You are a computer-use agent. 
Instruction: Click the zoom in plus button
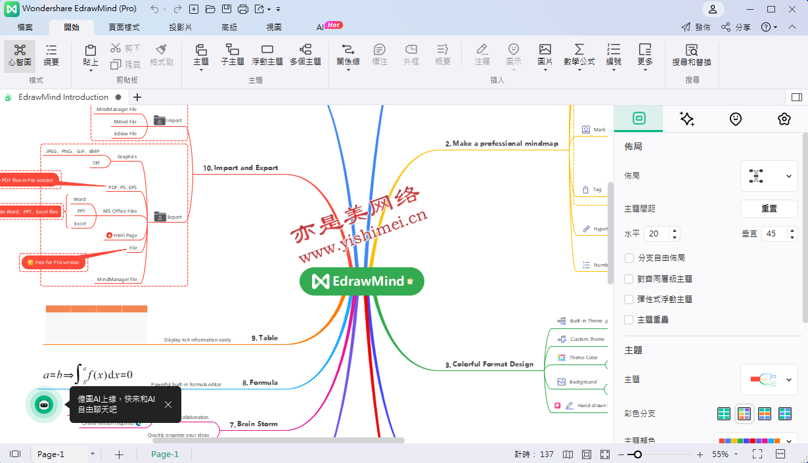click(x=700, y=454)
